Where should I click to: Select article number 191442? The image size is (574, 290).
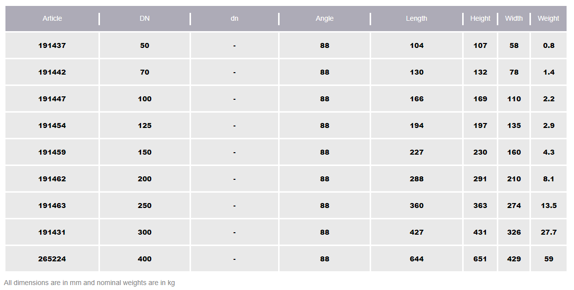pos(52,72)
